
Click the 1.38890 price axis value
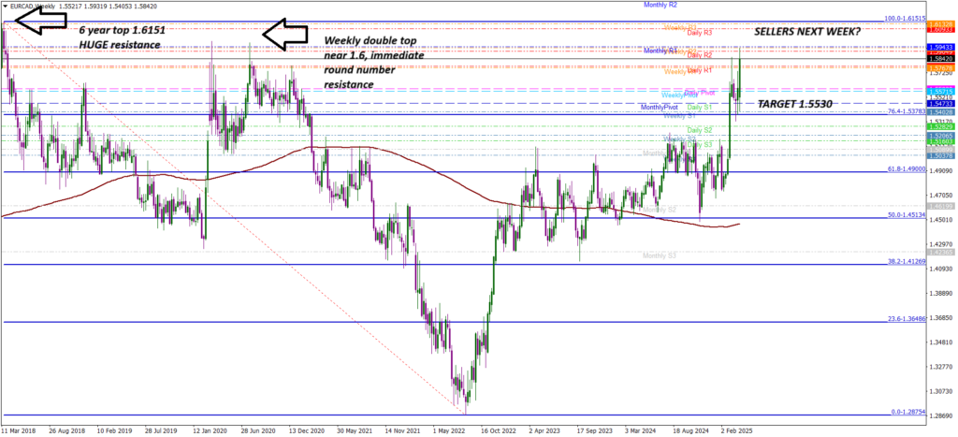coord(939,295)
